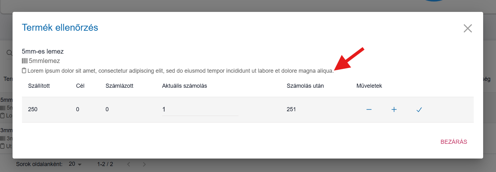Viewport: 496px width, 172px height.
Task: Go to next page chevron
Action: [x=144, y=164]
